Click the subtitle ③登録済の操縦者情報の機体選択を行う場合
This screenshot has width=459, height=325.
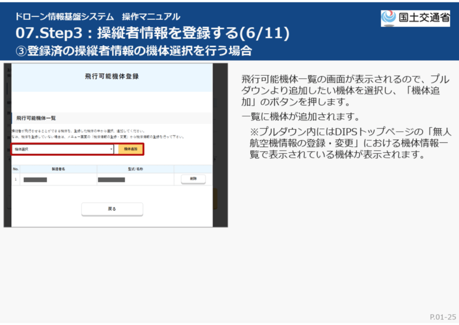pyautogui.click(x=133, y=50)
